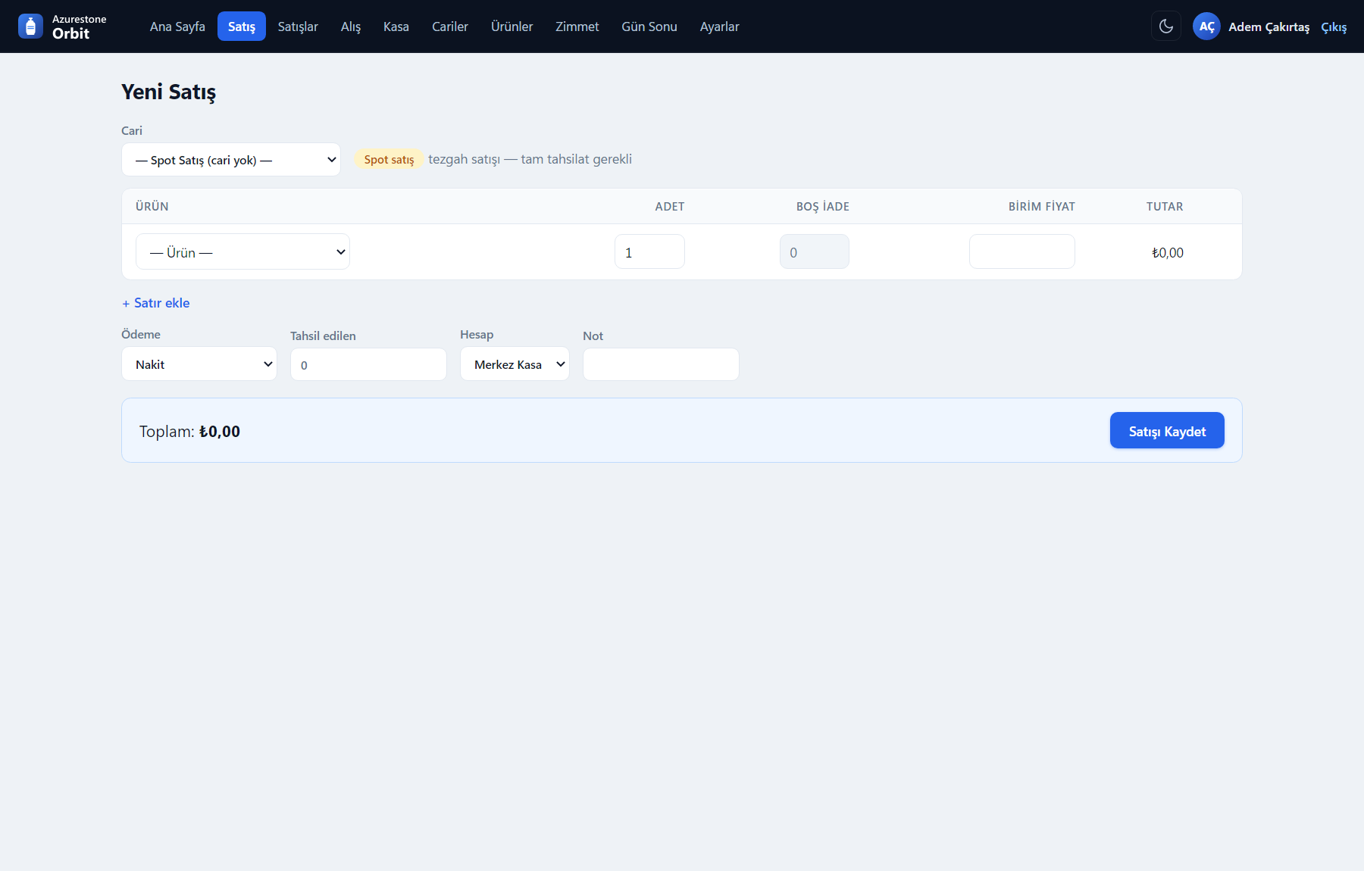This screenshot has height=871, width=1364.
Task: Click the Orbit bottle logo icon
Action: [30, 27]
